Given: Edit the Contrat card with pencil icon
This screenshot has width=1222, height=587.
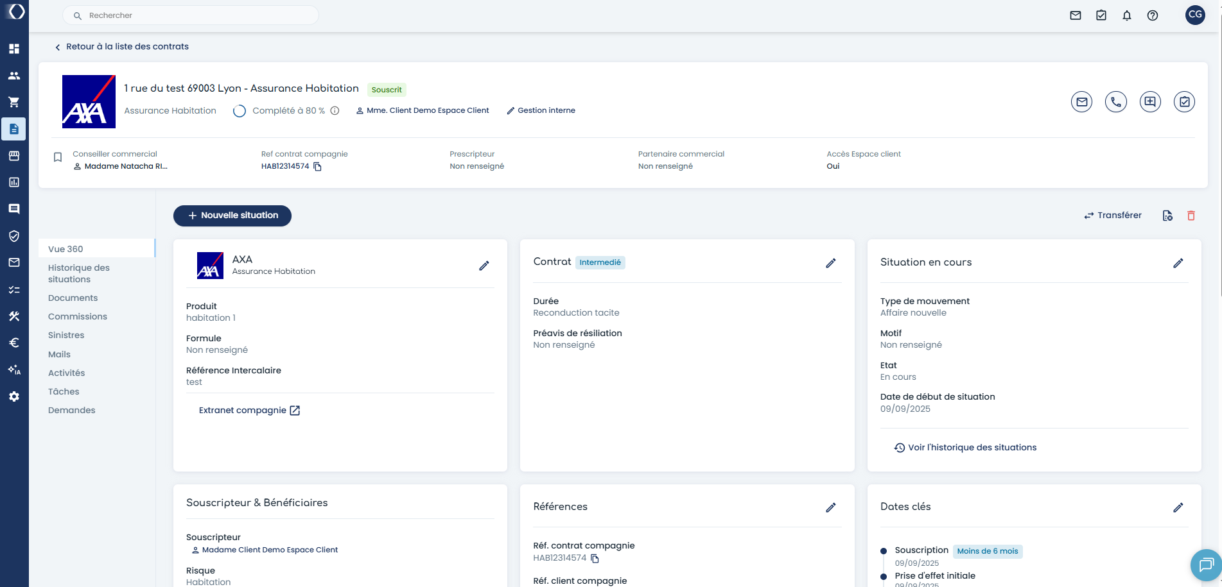Looking at the screenshot, I should coord(830,263).
